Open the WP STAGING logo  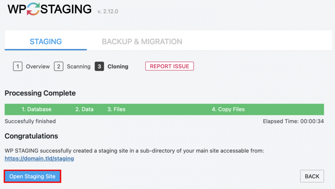49,9
